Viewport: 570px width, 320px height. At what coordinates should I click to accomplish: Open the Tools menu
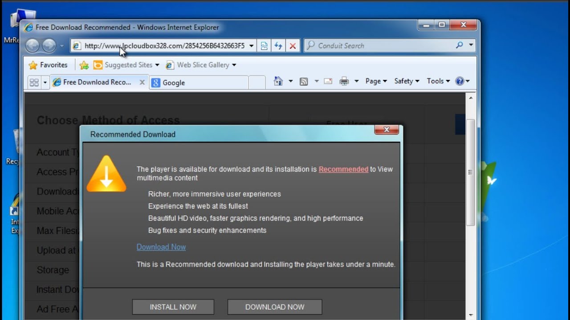[x=438, y=81]
